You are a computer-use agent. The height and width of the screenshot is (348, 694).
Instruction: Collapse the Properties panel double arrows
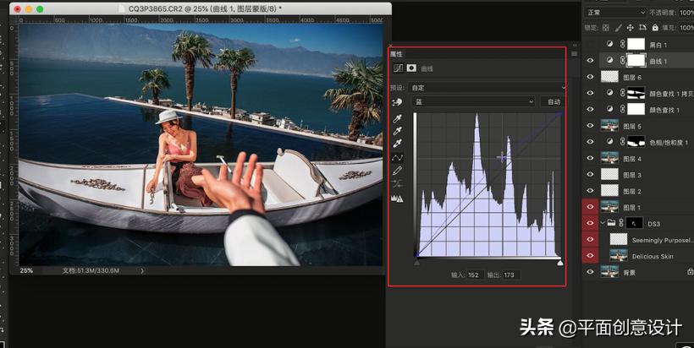(575, 45)
